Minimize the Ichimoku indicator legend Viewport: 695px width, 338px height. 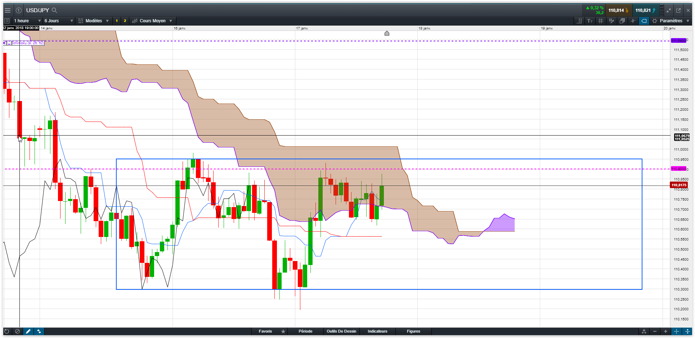9,43
